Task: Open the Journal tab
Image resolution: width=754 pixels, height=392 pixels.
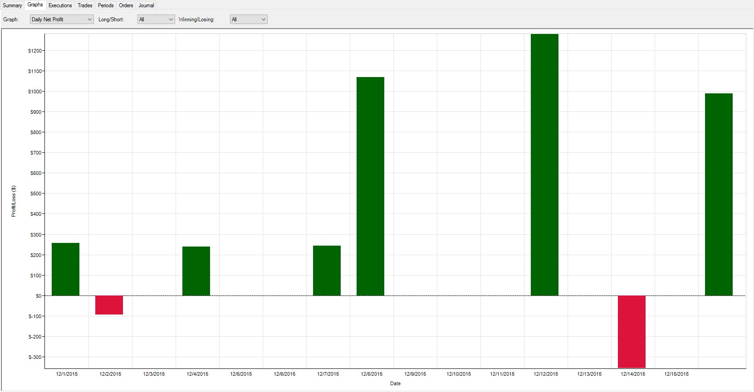Action: [147, 5]
